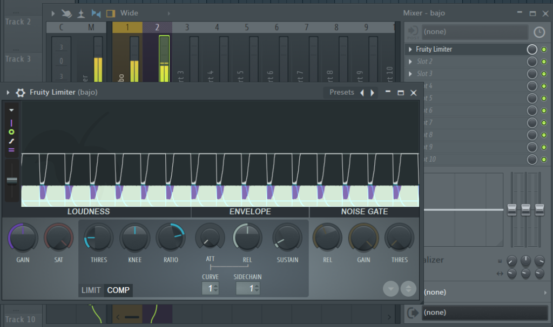Switch limiter to COMP tab
553x327 pixels.
(x=118, y=290)
